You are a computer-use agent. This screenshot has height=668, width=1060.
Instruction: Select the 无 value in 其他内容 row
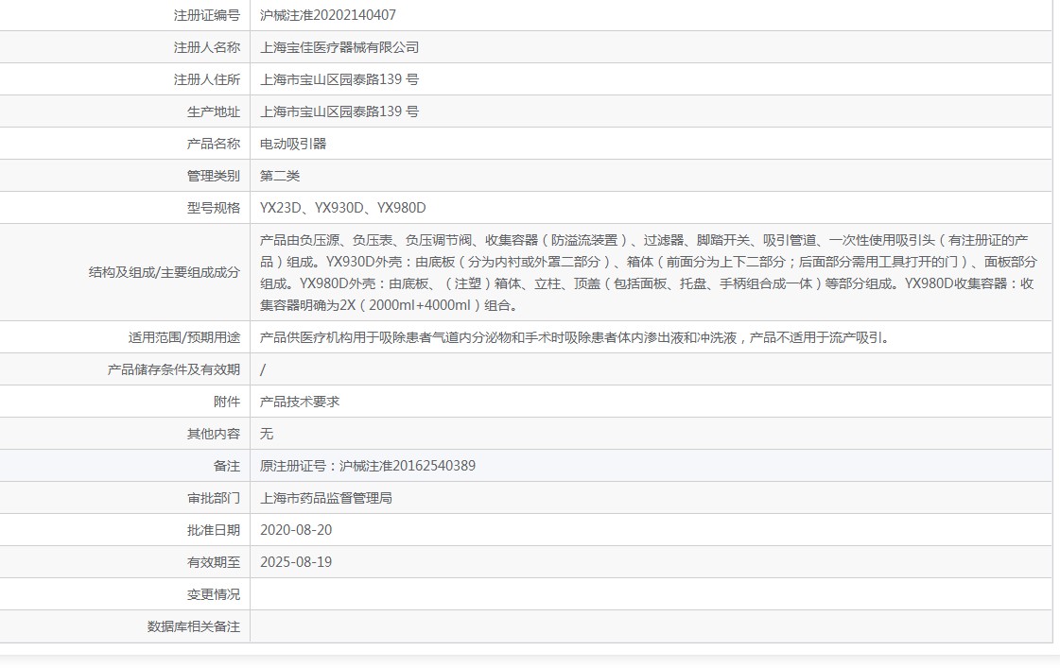[267, 434]
